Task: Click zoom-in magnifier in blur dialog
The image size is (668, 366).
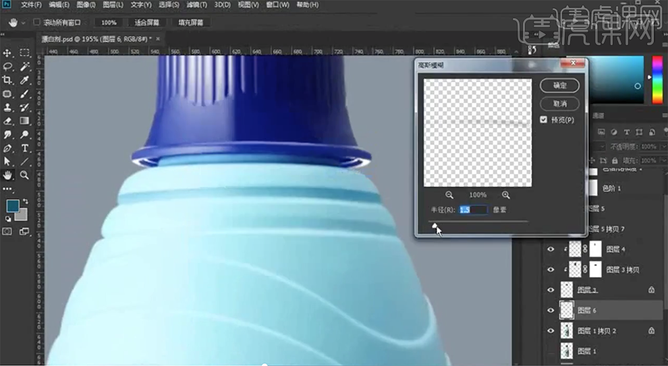Action: coord(506,195)
